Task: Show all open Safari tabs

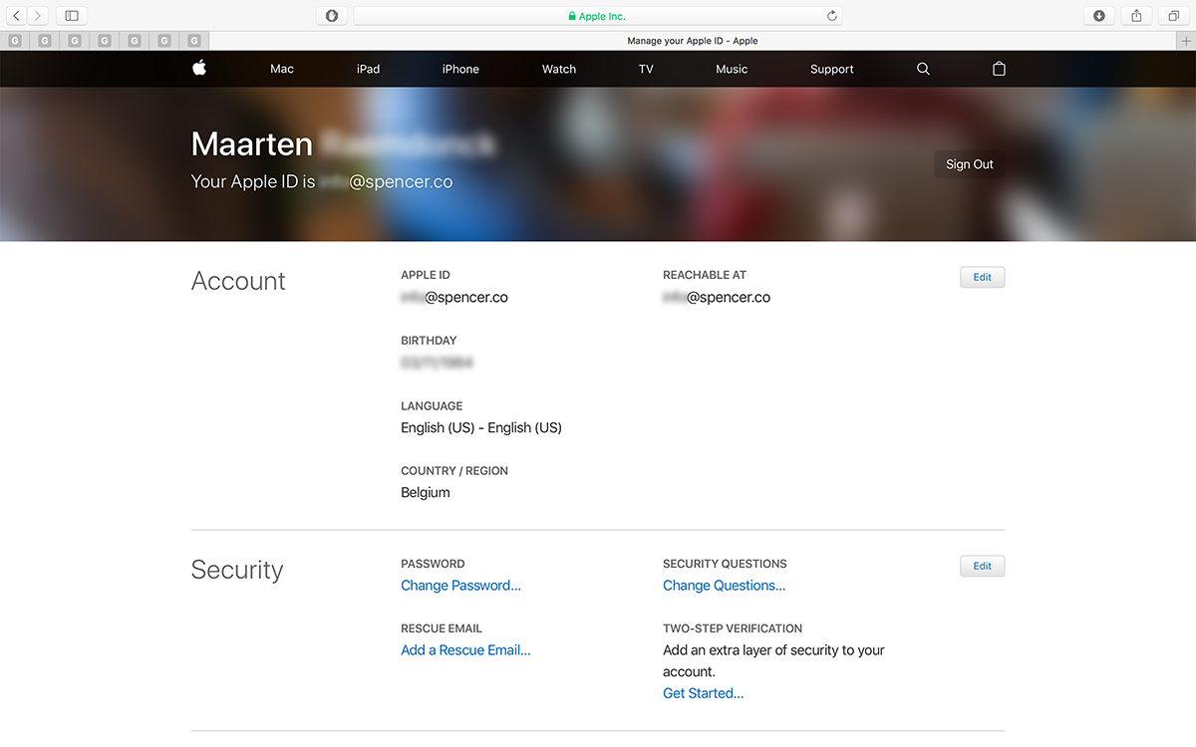Action: click(1173, 15)
